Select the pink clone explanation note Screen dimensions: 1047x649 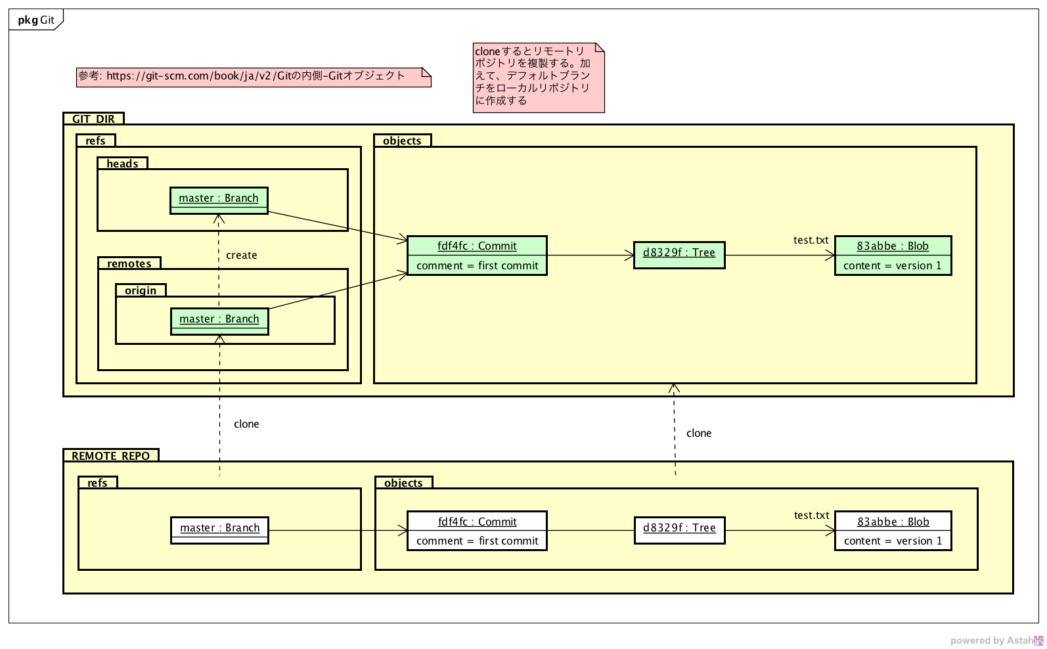coord(538,78)
